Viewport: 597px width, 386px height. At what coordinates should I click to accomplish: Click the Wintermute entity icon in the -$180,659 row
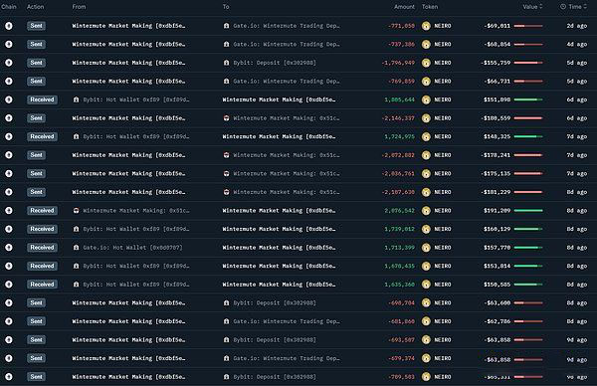[227, 118]
